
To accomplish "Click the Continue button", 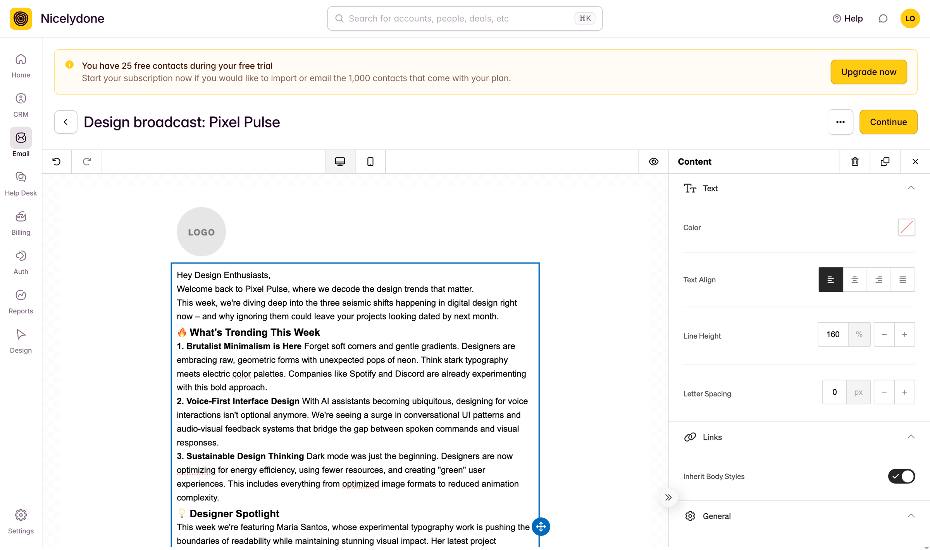I will pos(888,122).
